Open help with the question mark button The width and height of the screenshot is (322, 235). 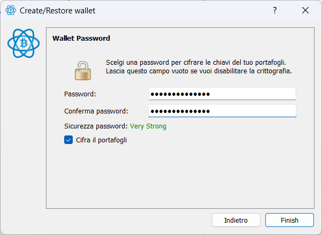(275, 10)
